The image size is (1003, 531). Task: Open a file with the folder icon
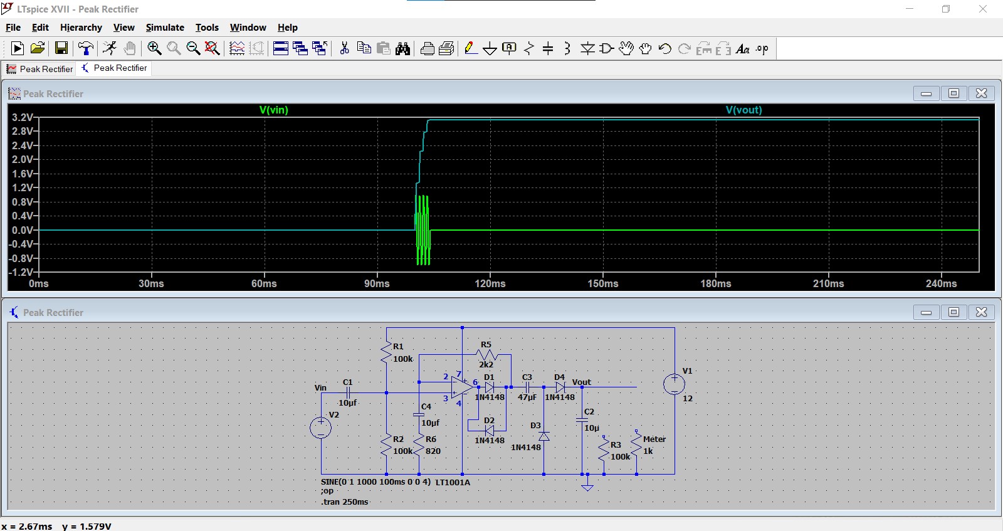[38, 48]
